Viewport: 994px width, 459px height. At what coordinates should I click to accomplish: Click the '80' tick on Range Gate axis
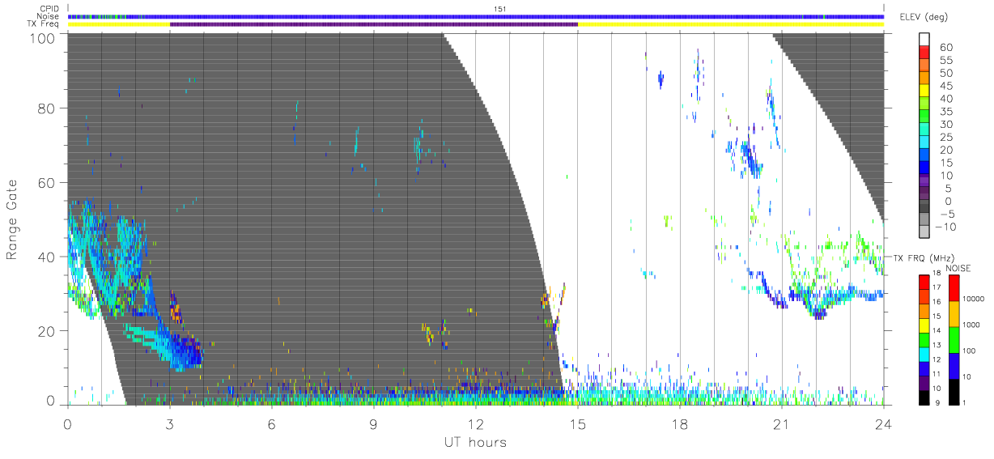click(46, 108)
